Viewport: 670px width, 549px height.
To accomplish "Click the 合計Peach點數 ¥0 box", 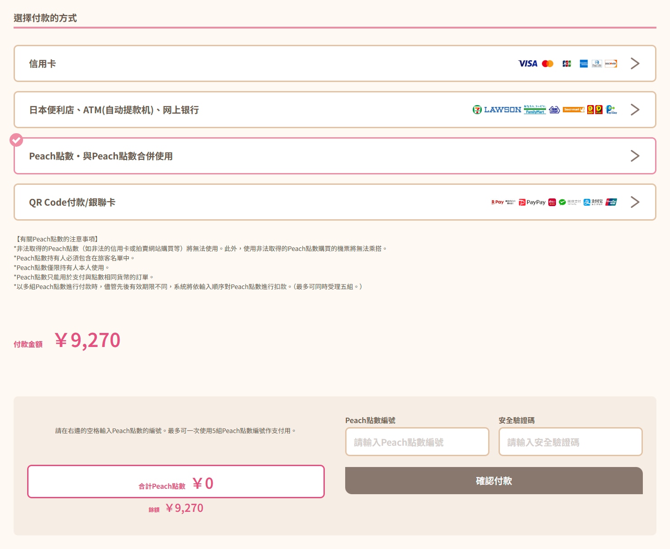I will click(x=176, y=482).
